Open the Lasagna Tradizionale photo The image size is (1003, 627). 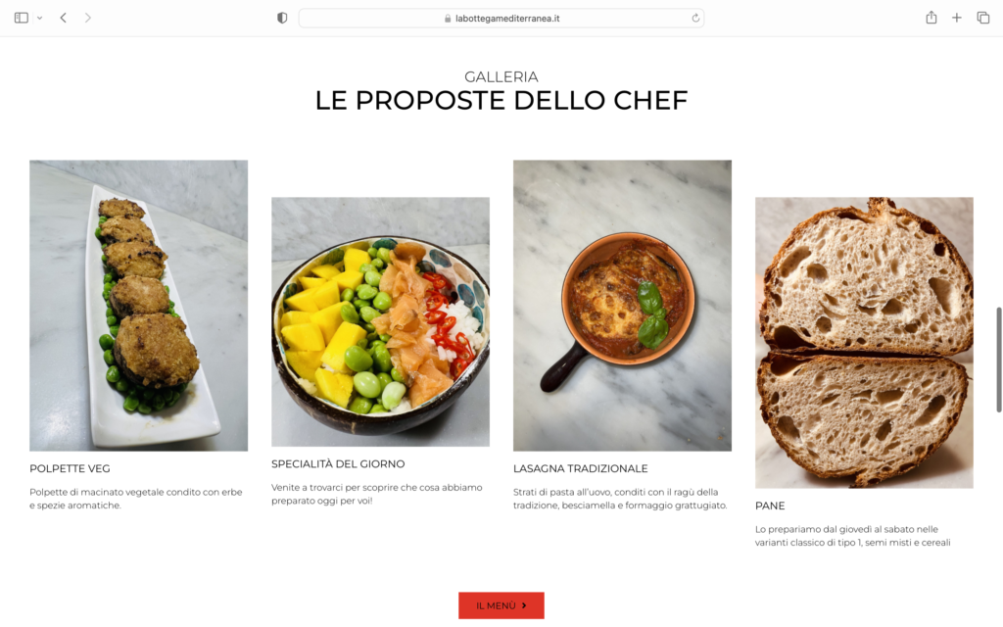click(x=622, y=306)
